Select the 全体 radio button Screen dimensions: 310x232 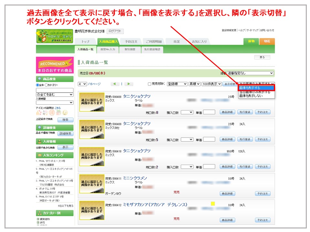[37, 85]
